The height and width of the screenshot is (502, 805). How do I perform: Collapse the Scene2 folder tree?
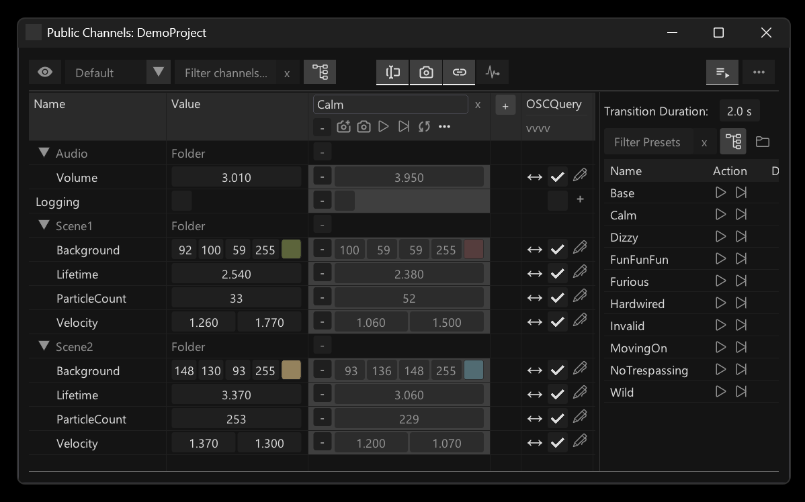point(44,346)
